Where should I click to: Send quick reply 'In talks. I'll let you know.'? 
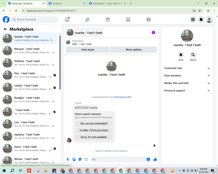coord(94,130)
